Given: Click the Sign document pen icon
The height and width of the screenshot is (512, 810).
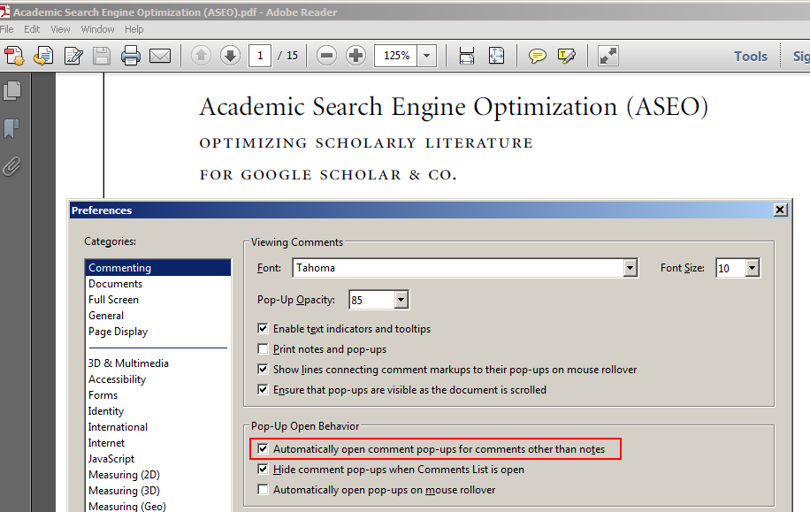Looking at the screenshot, I should (x=73, y=56).
